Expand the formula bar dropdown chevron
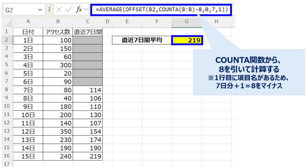306x167 pixels. (86, 10)
